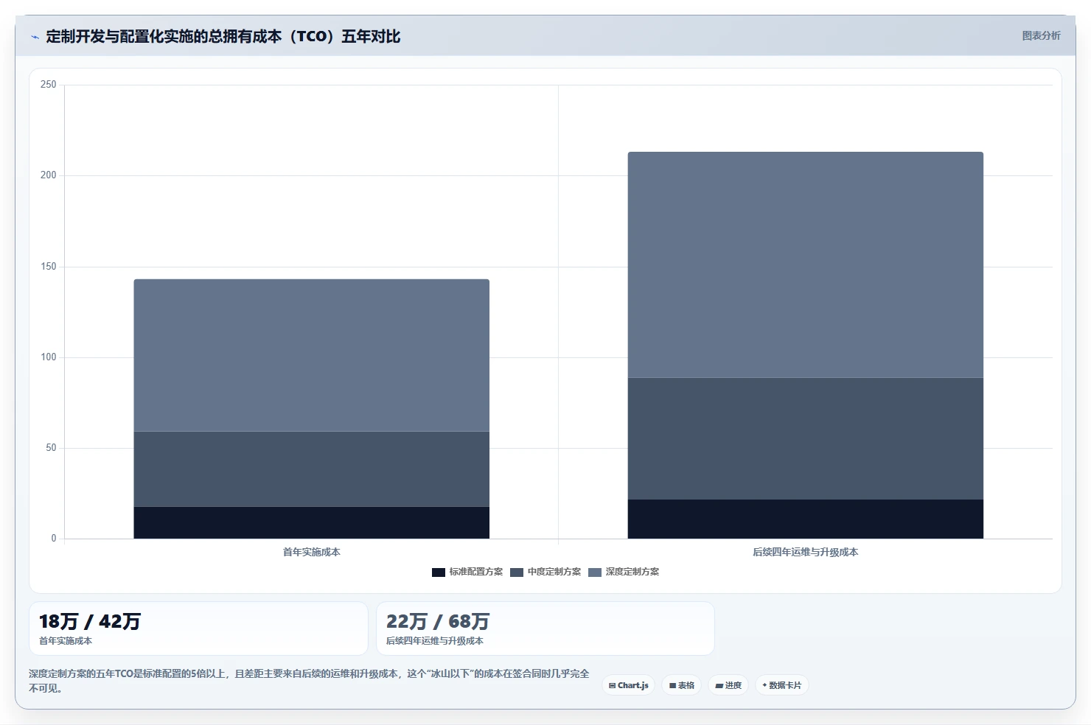Click the y-axis value 50
1091x725 pixels.
pyautogui.click(x=51, y=448)
